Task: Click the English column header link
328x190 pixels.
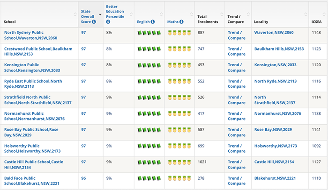Action: tap(143, 22)
